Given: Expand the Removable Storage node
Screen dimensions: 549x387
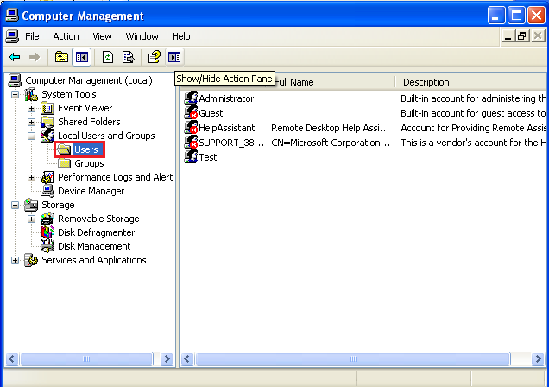Looking at the screenshot, I should click(32, 219).
